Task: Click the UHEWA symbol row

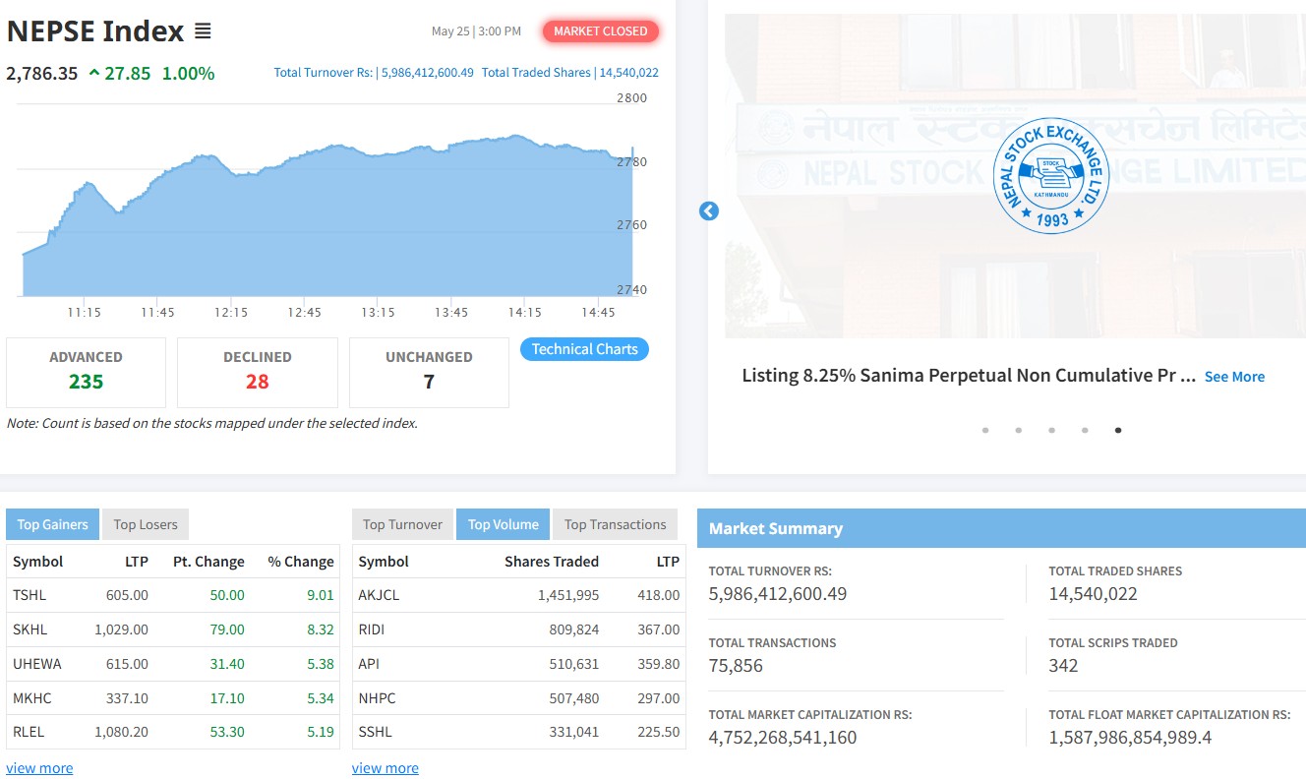Action: (x=172, y=664)
